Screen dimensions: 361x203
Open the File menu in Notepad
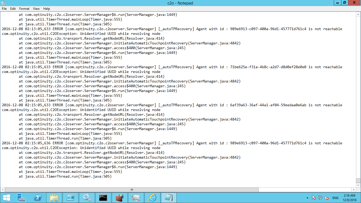coord(4,8)
